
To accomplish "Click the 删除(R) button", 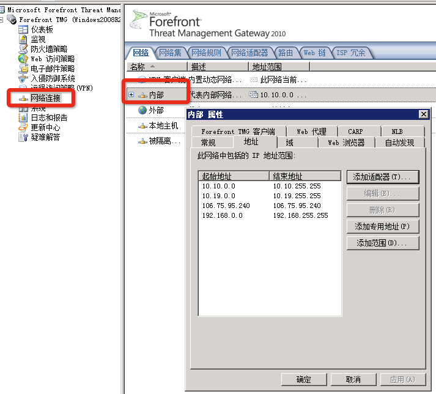I will point(383,210).
